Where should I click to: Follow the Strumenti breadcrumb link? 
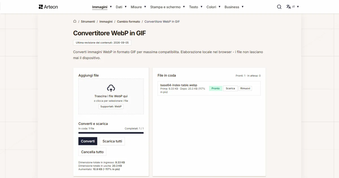point(88,21)
